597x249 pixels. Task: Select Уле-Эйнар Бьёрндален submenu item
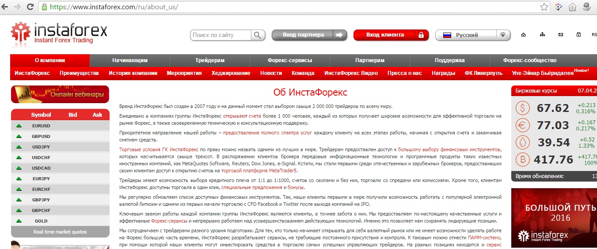[x=542, y=73]
